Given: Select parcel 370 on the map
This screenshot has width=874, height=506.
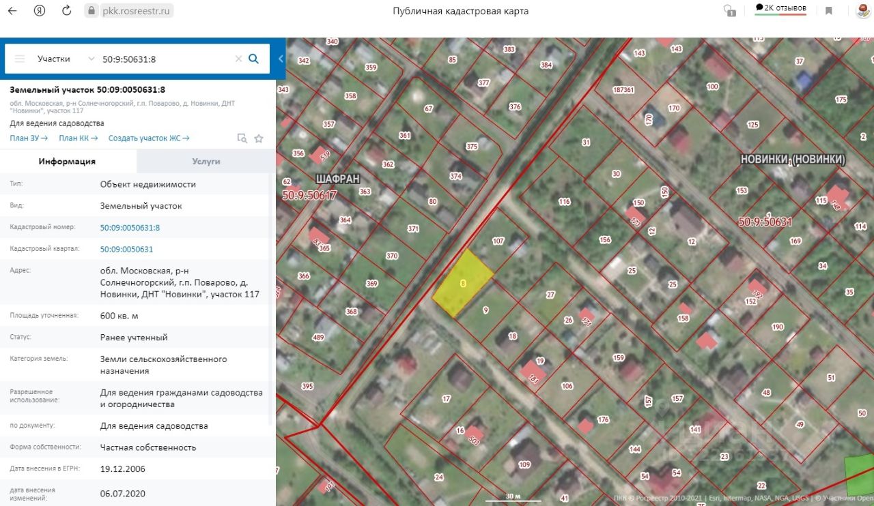Looking at the screenshot, I should [391, 256].
